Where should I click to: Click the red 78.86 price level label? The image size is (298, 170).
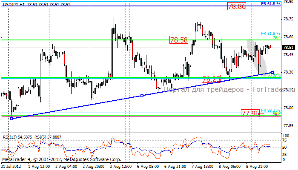pos(237,7)
